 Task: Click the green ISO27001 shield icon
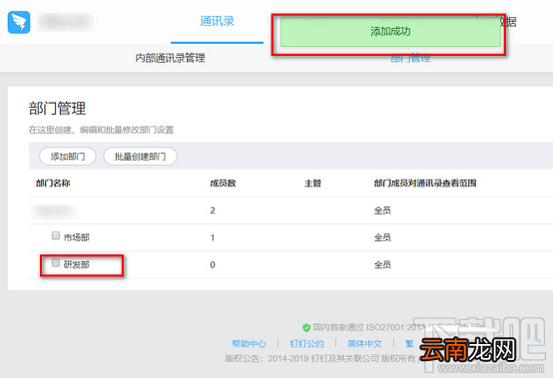pos(306,327)
